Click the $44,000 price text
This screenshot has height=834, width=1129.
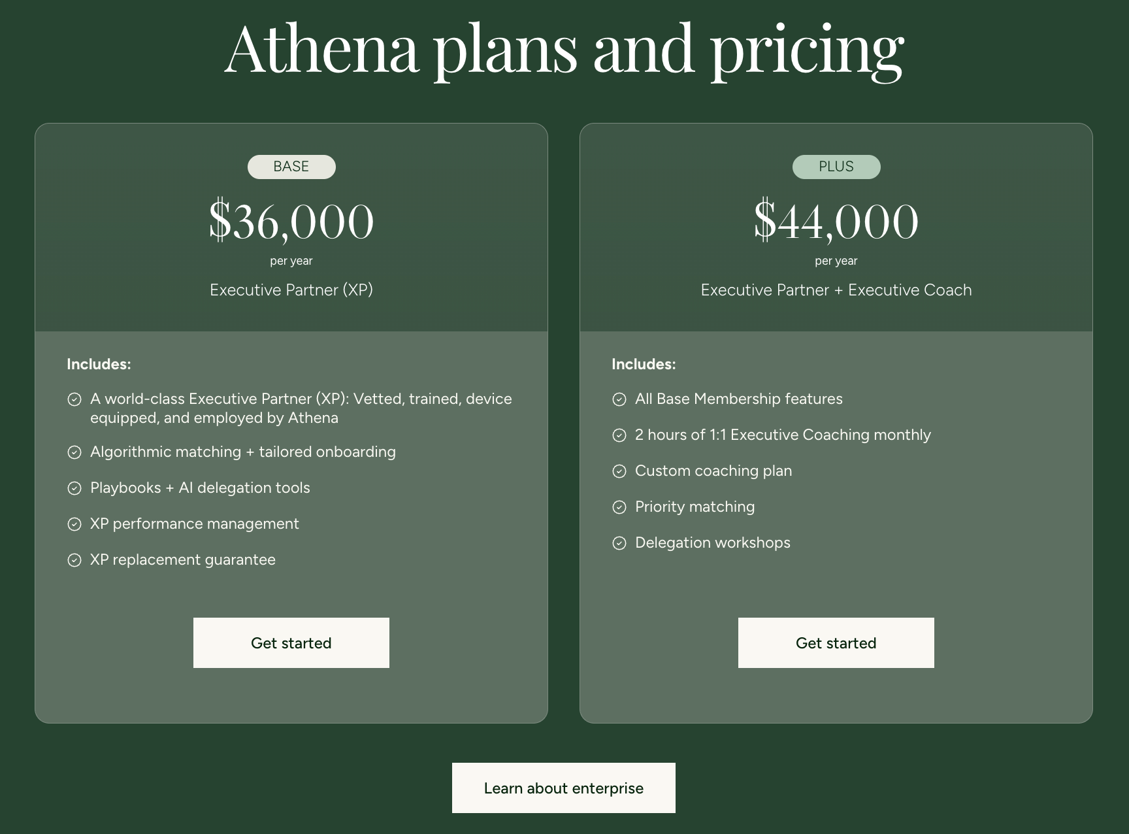pyautogui.click(x=836, y=221)
